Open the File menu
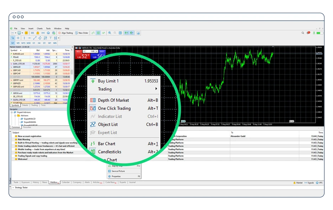The width and height of the screenshot is (333, 210). [x=16, y=28]
